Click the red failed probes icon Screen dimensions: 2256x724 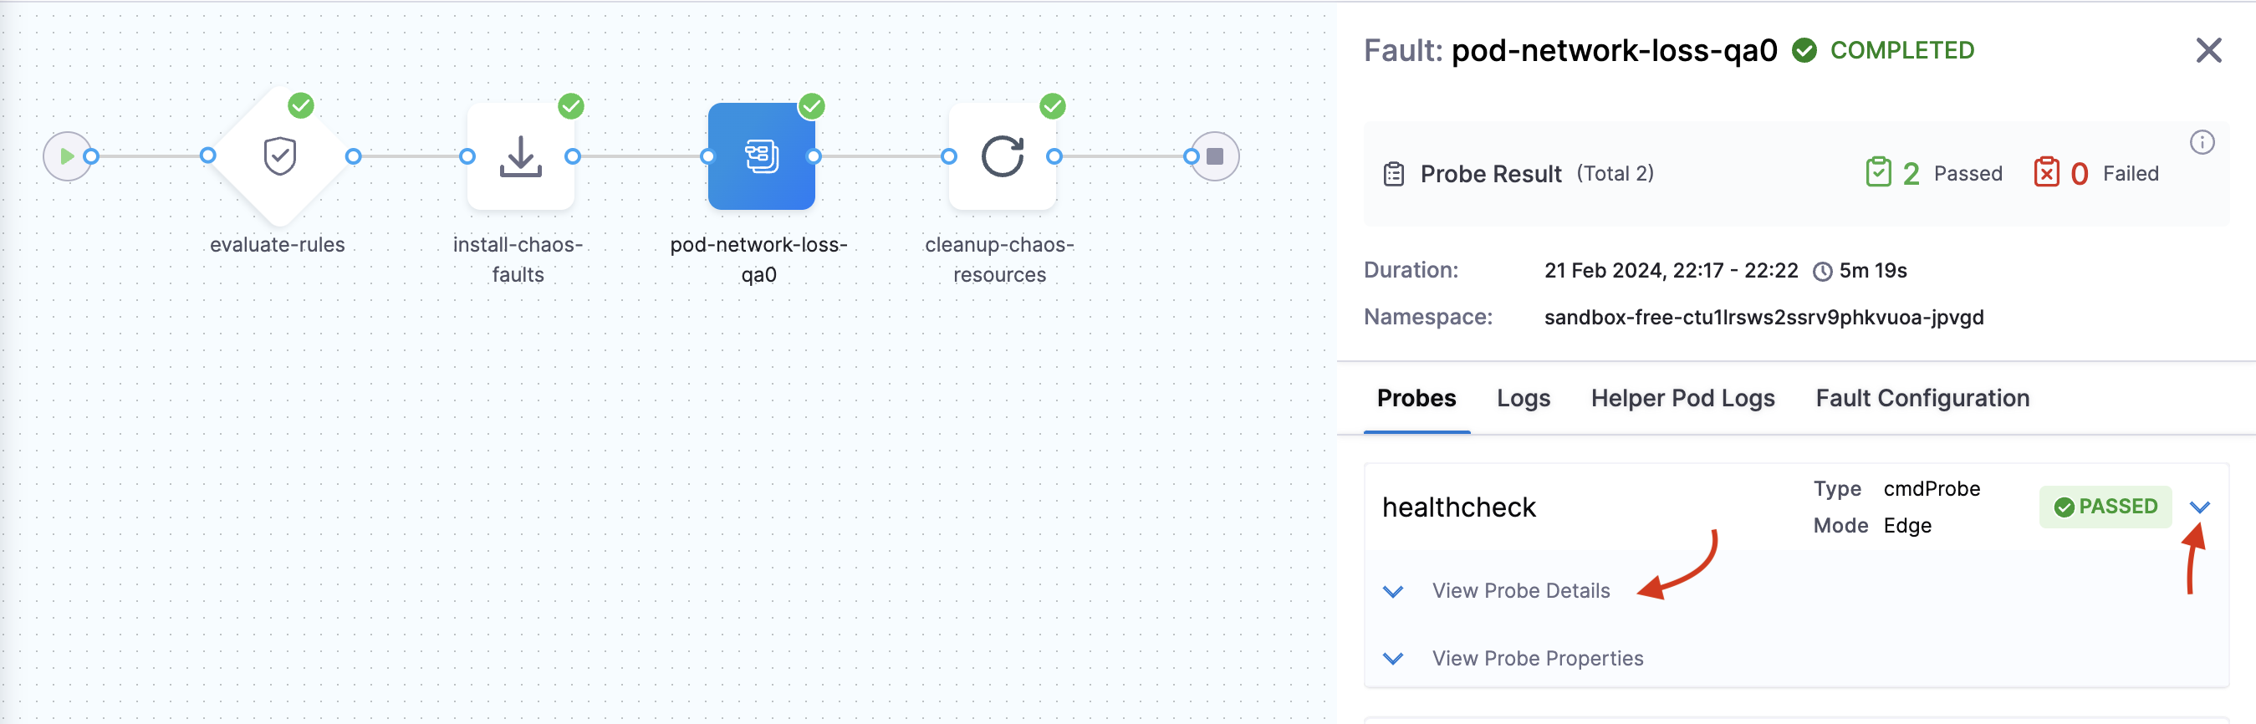pyautogui.click(x=2046, y=172)
